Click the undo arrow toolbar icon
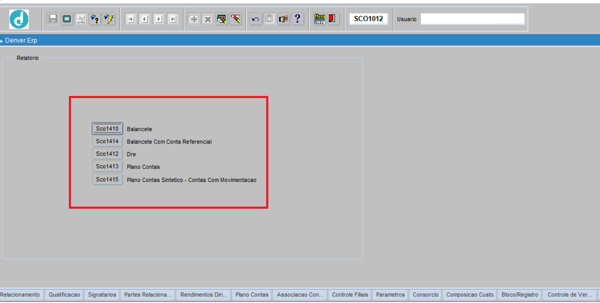 tap(255, 19)
